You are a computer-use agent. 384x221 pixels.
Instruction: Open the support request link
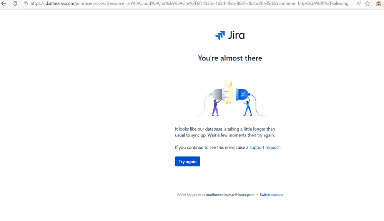pos(264,147)
